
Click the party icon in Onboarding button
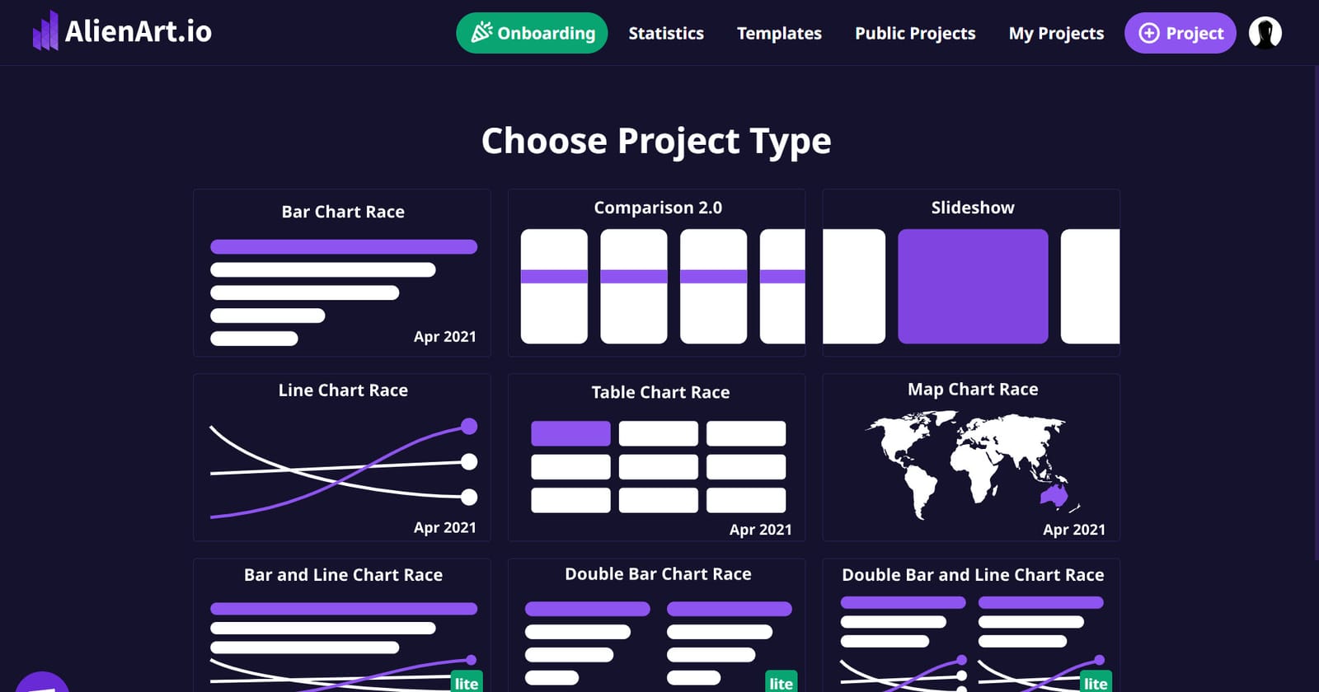click(x=481, y=33)
